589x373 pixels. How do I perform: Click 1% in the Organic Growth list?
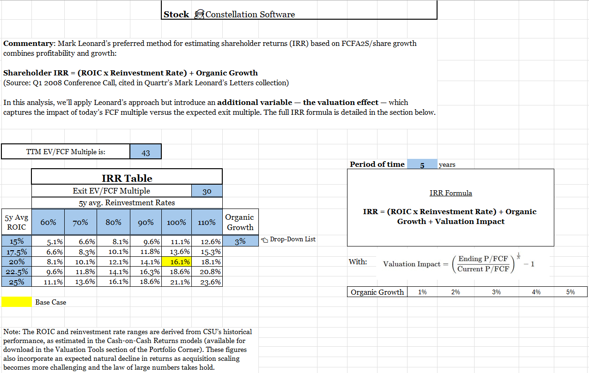pyautogui.click(x=422, y=292)
